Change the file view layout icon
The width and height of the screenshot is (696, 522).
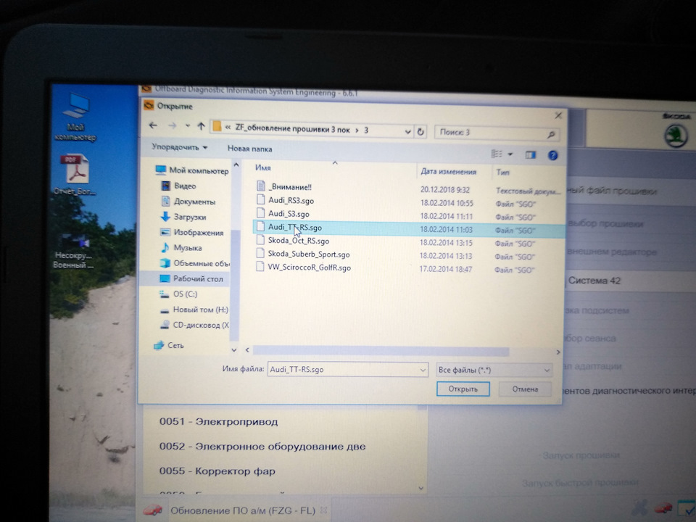pos(497,154)
